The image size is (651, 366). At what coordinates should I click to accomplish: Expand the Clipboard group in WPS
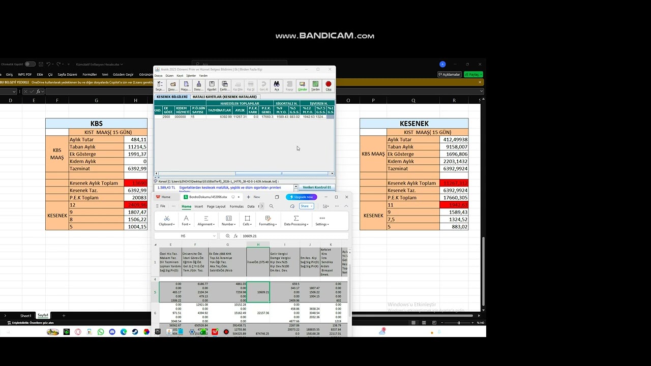166,221
